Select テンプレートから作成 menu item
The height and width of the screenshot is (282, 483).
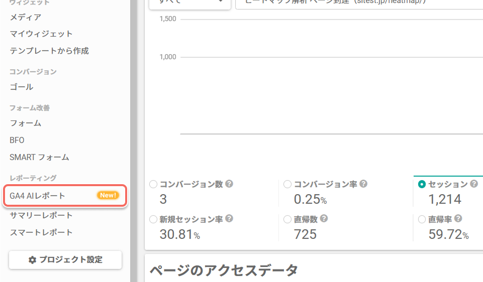point(49,51)
